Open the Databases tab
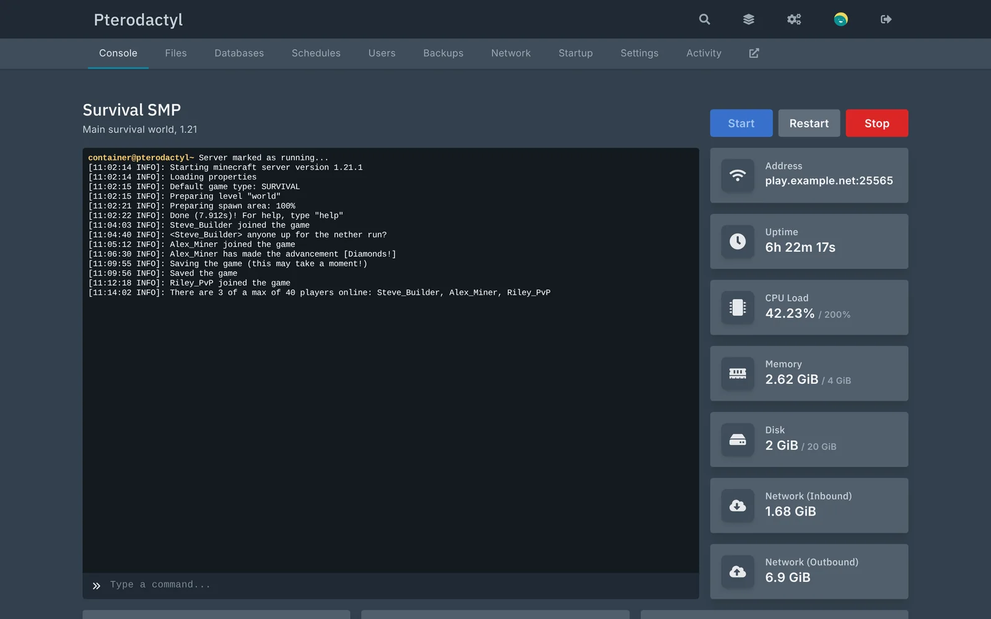Screen dimensions: 991x619 click(239, 53)
